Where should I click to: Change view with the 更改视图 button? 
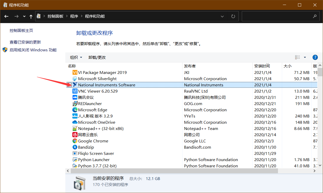pyautogui.click(x=297, y=57)
